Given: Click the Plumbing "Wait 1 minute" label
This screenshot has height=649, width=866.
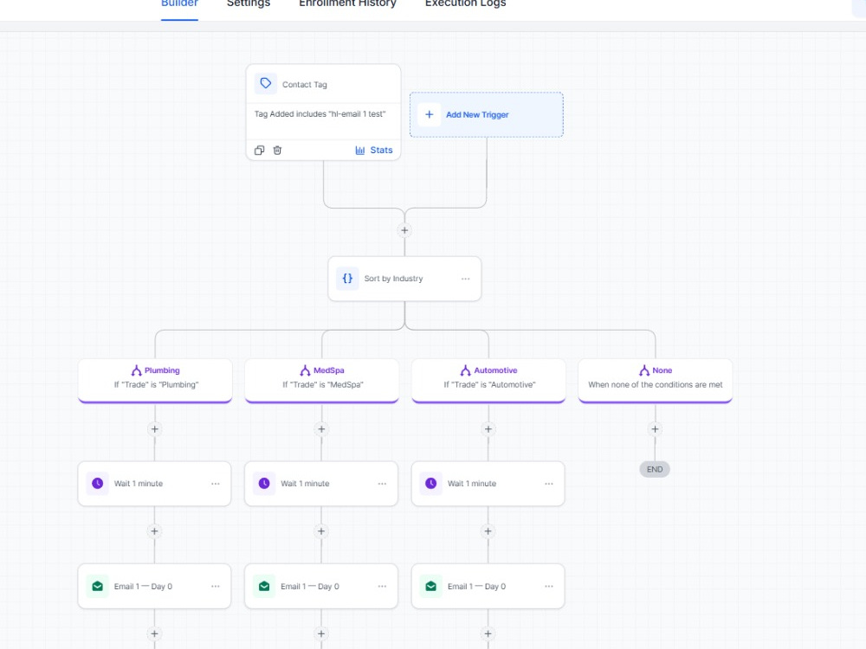Looking at the screenshot, I should point(139,484).
